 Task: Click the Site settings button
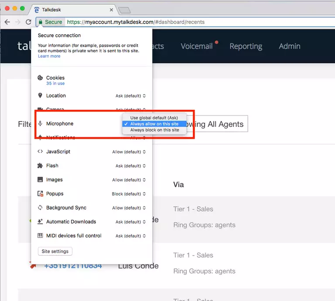pos(55,251)
